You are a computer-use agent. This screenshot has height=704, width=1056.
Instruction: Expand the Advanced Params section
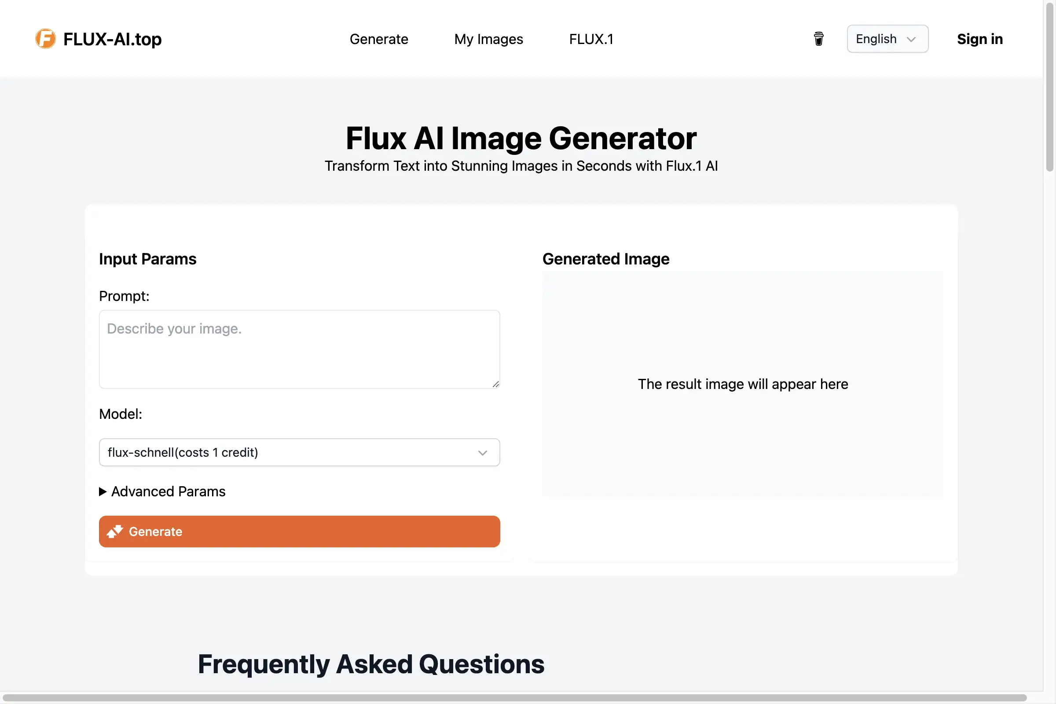(x=168, y=491)
